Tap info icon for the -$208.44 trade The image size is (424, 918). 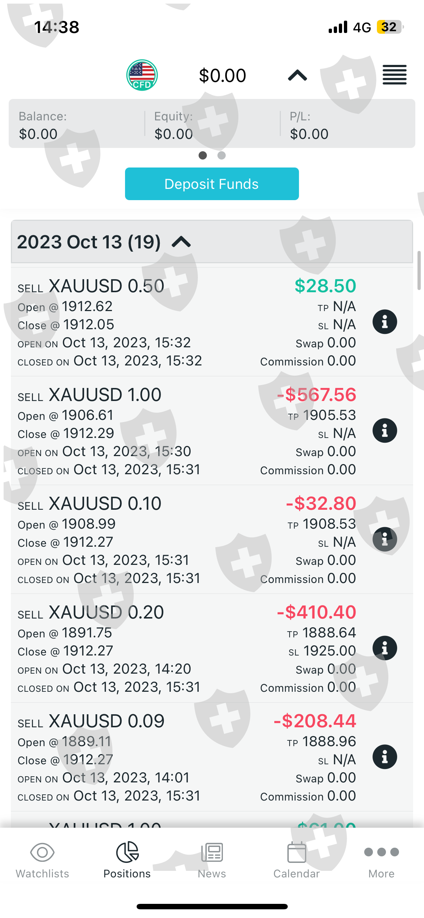(384, 757)
